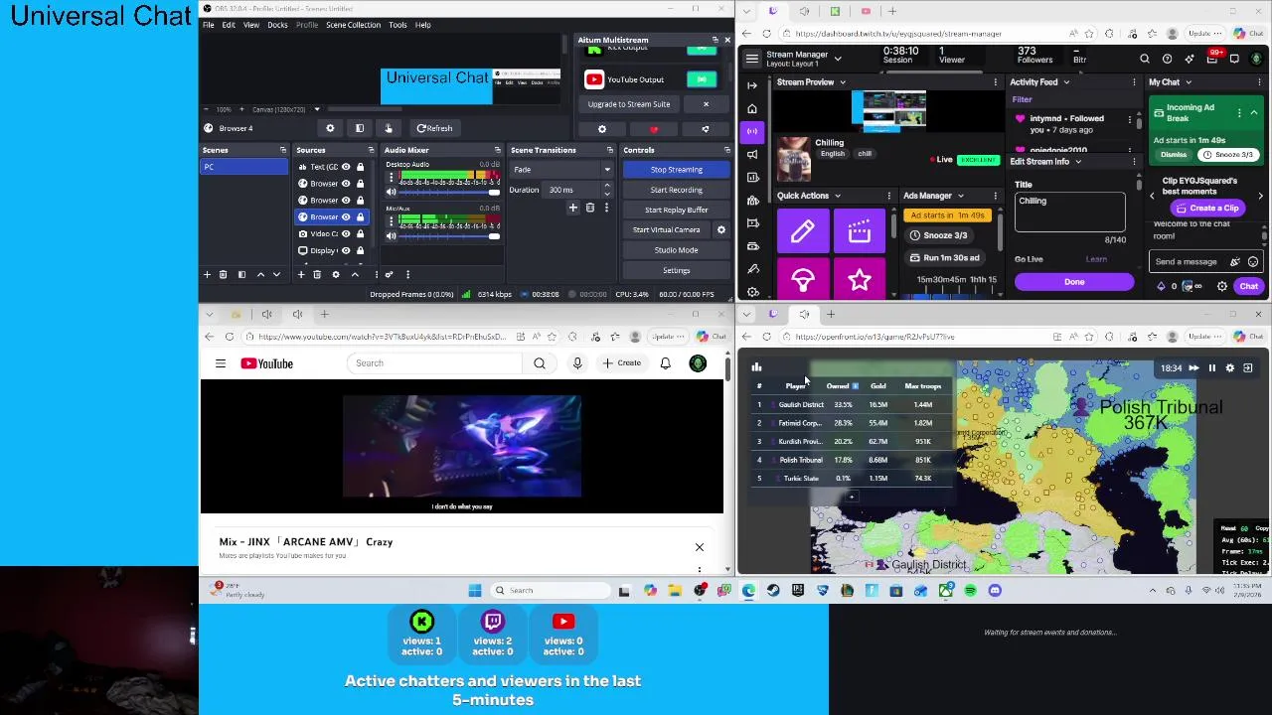Toggle visibility of the Display Capture source

[346, 250]
